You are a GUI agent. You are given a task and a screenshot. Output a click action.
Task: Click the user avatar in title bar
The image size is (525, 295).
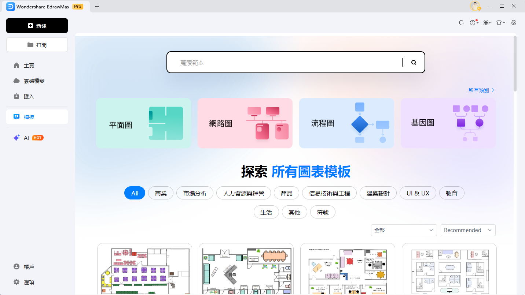point(475,6)
